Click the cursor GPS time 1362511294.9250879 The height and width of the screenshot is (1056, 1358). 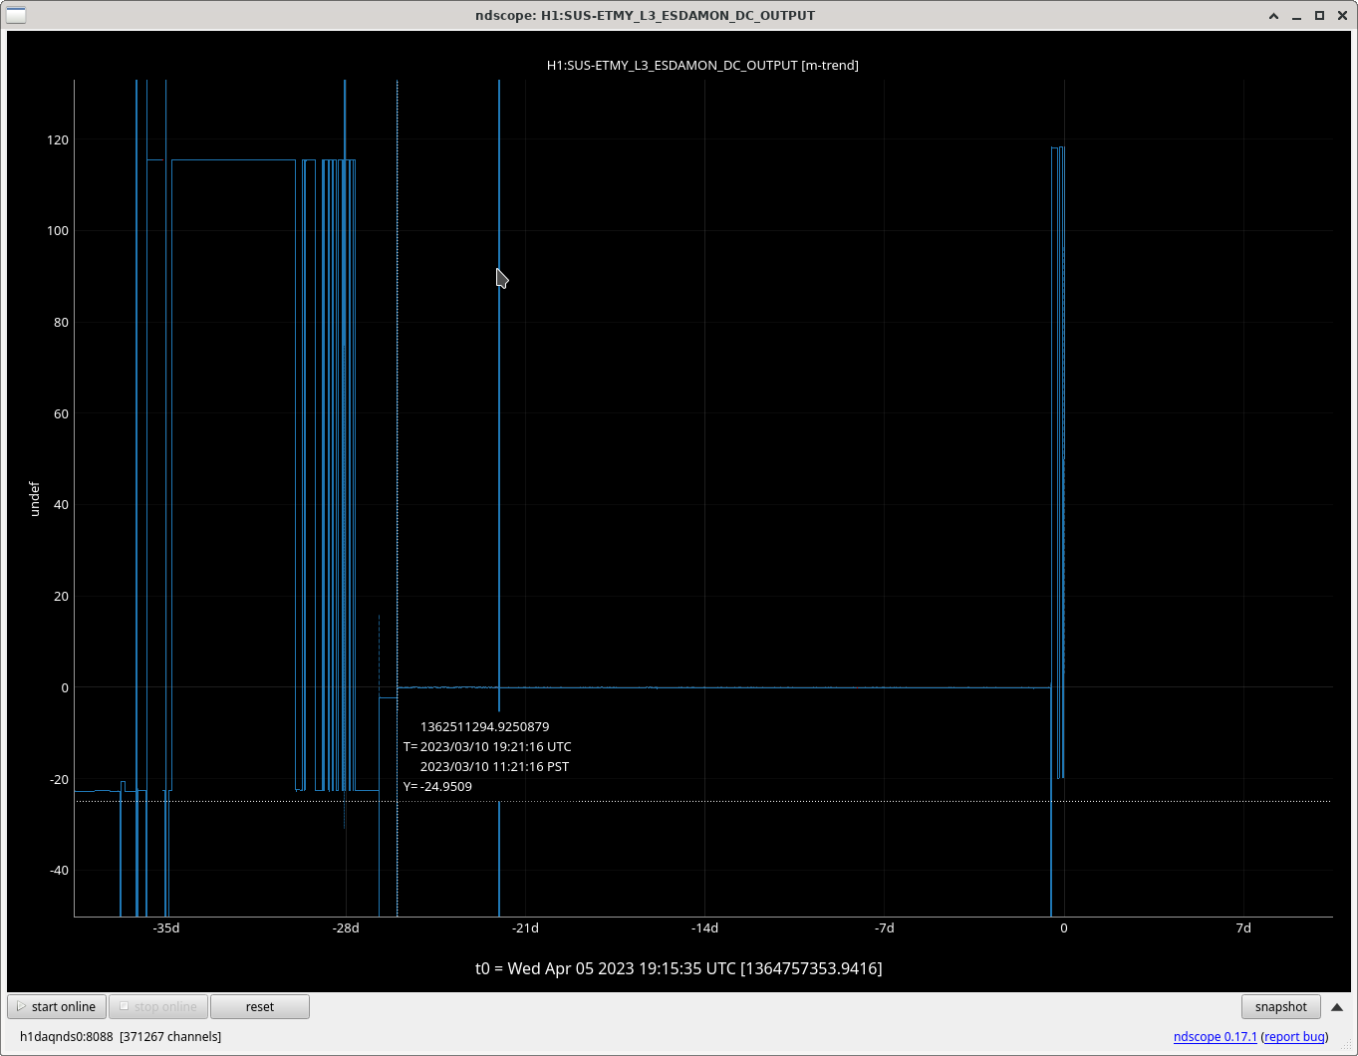pos(485,726)
